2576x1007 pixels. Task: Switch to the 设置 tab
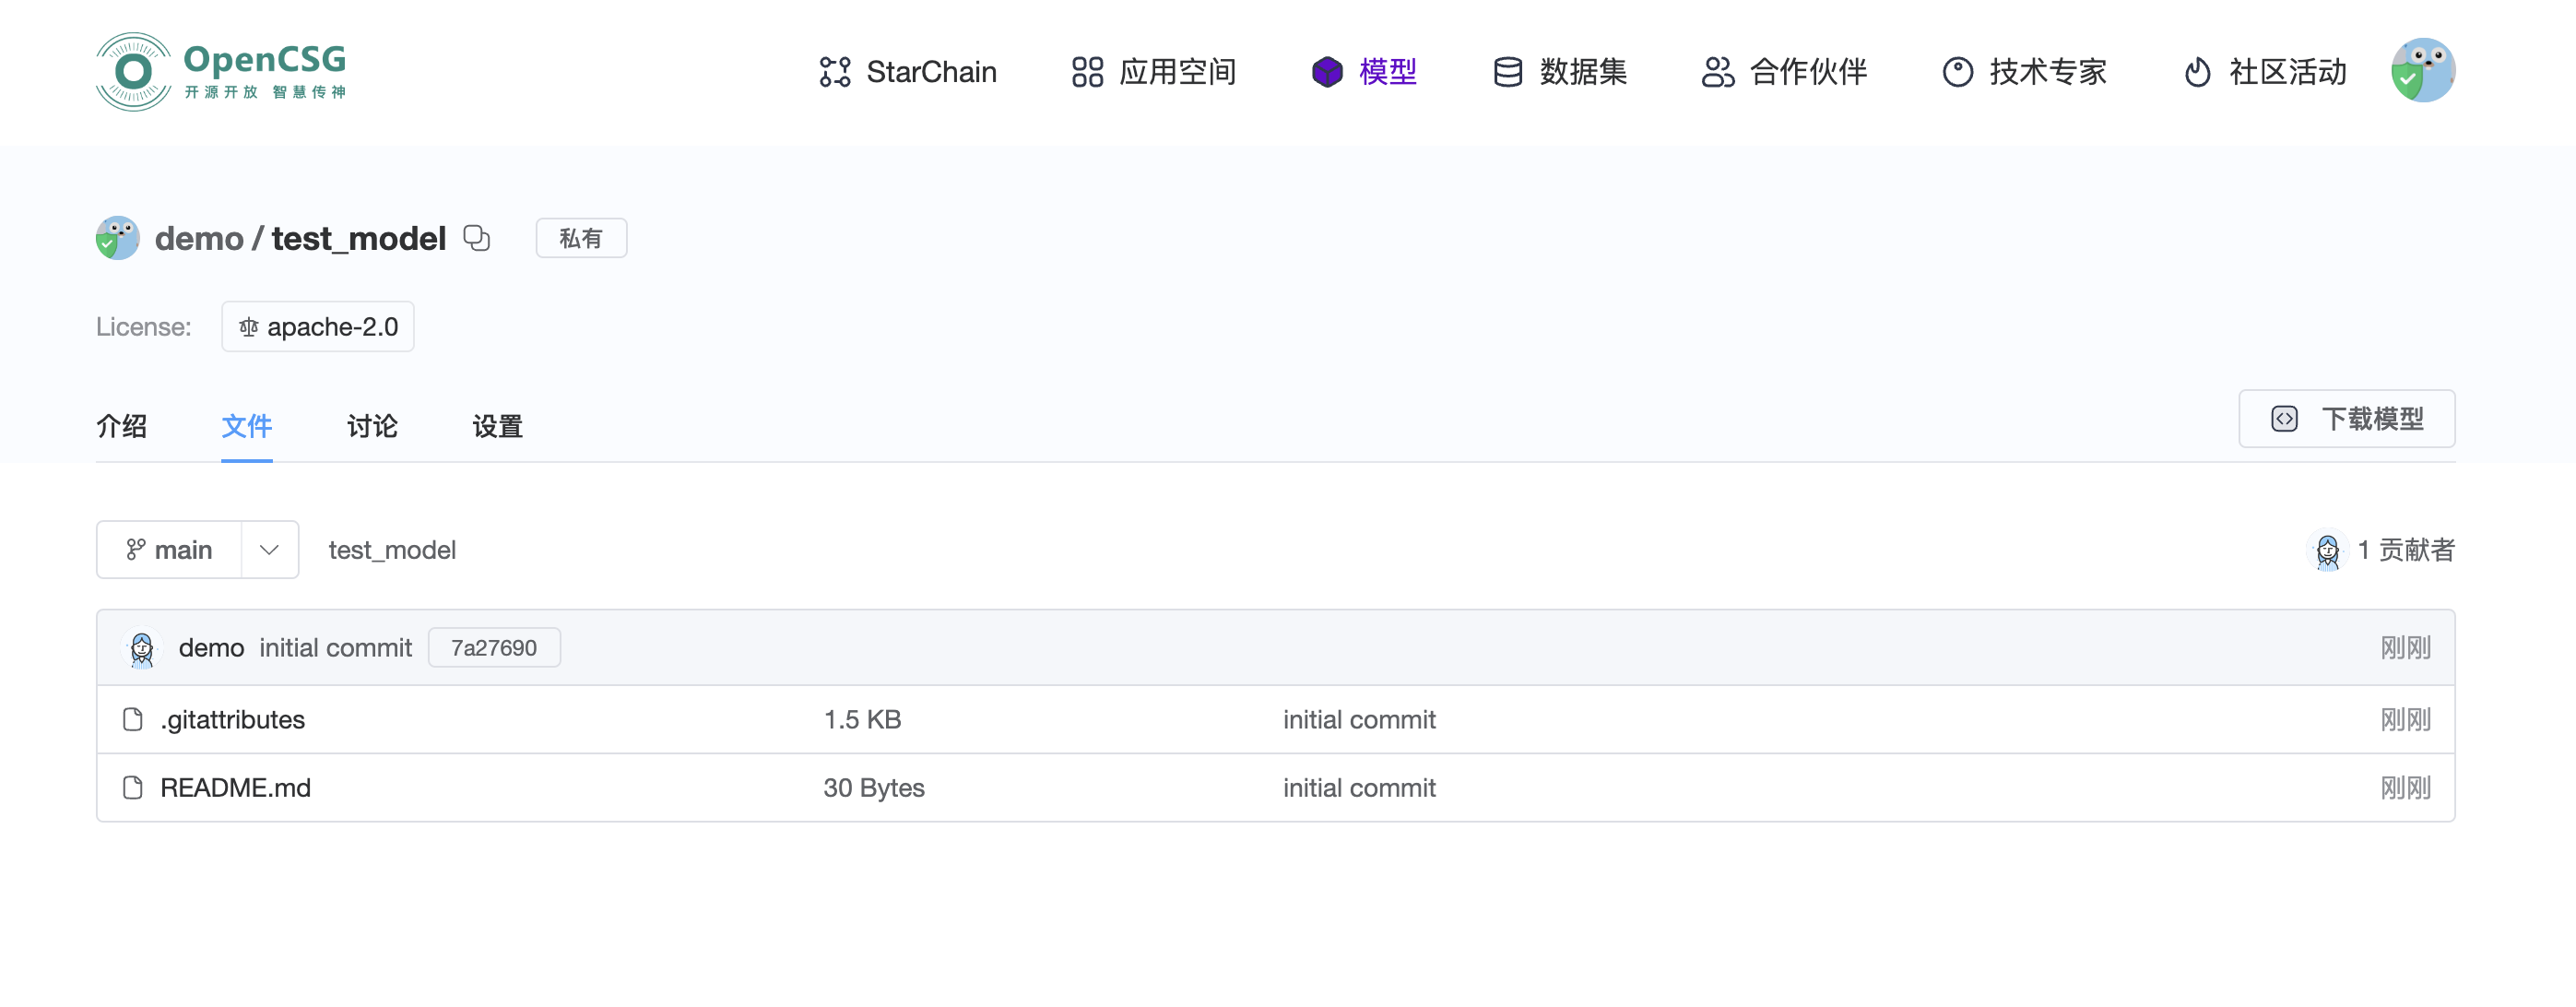tap(497, 426)
